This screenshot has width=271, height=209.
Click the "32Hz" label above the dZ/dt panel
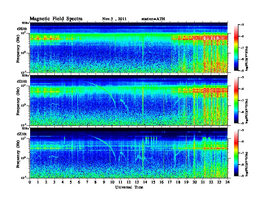25,128
